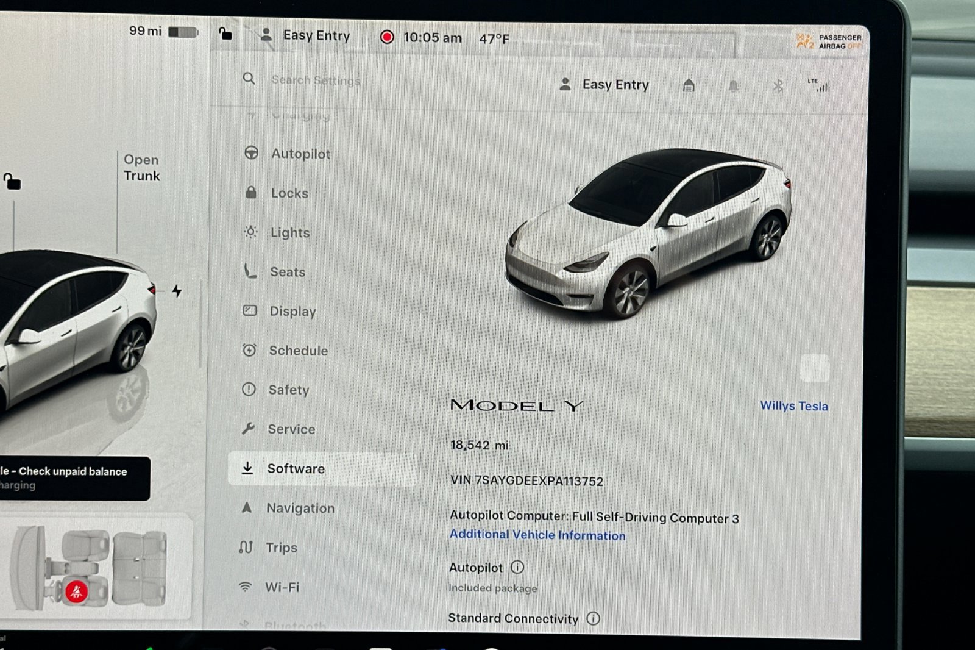Tap the battery charge level indicator
975x650 pixels.
[182, 31]
